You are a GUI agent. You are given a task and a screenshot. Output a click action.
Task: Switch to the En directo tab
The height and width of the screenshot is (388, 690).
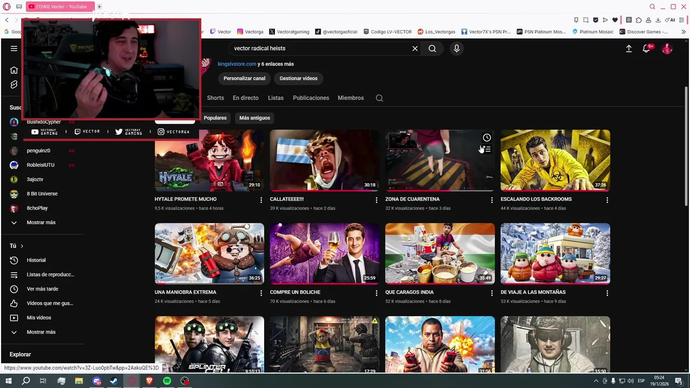coord(245,98)
